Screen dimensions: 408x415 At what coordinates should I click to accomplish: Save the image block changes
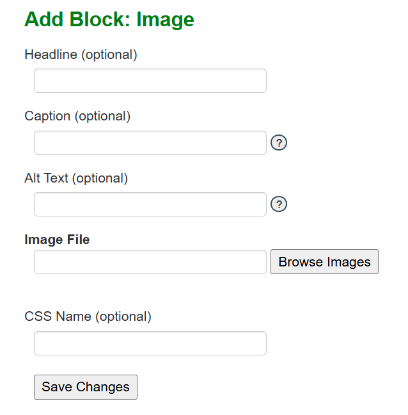(86, 387)
